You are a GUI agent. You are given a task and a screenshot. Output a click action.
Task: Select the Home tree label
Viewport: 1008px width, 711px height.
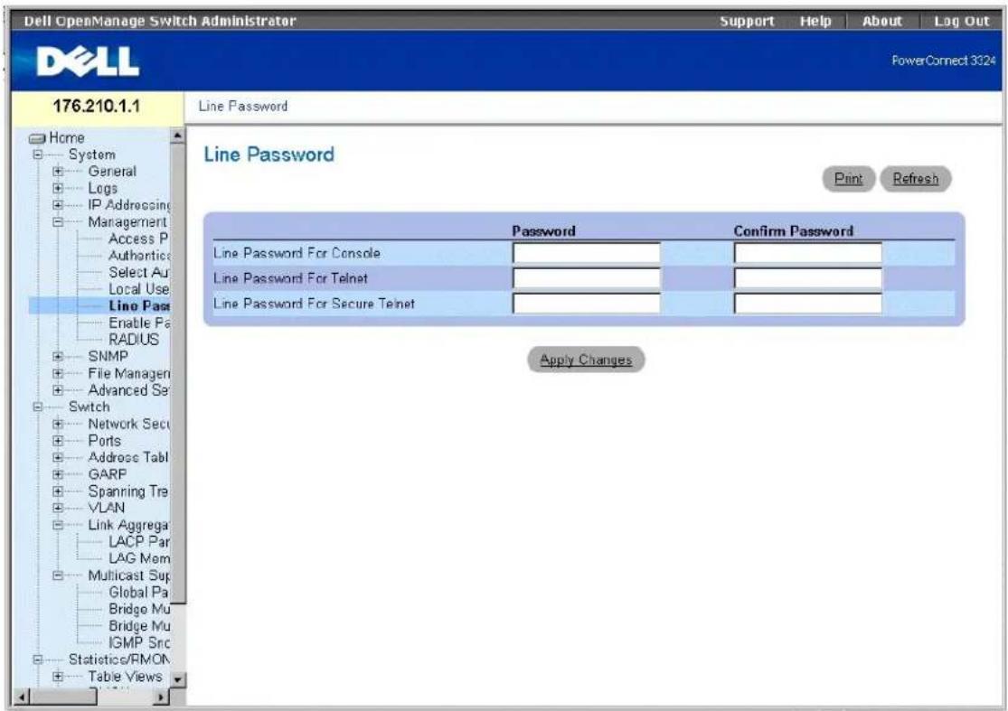(x=67, y=138)
